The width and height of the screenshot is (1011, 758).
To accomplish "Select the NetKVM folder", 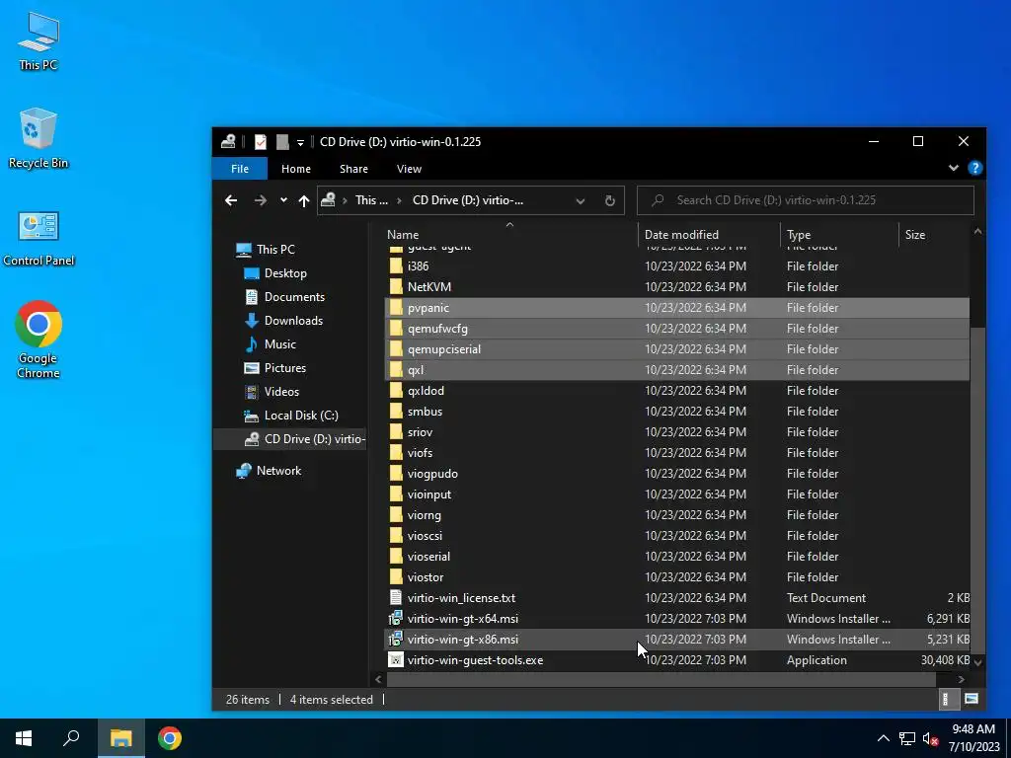I will [677, 287].
